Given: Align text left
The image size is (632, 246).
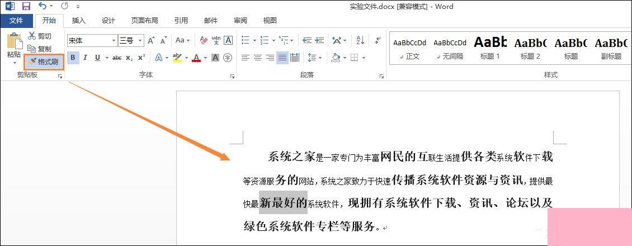Looking at the screenshot, I should click(x=245, y=58).
